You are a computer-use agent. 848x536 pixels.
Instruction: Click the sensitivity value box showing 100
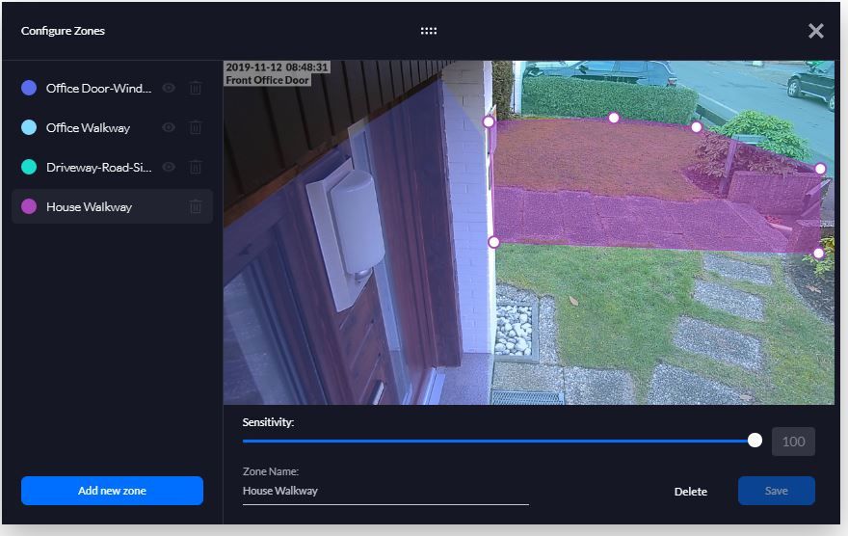(793, 442)
